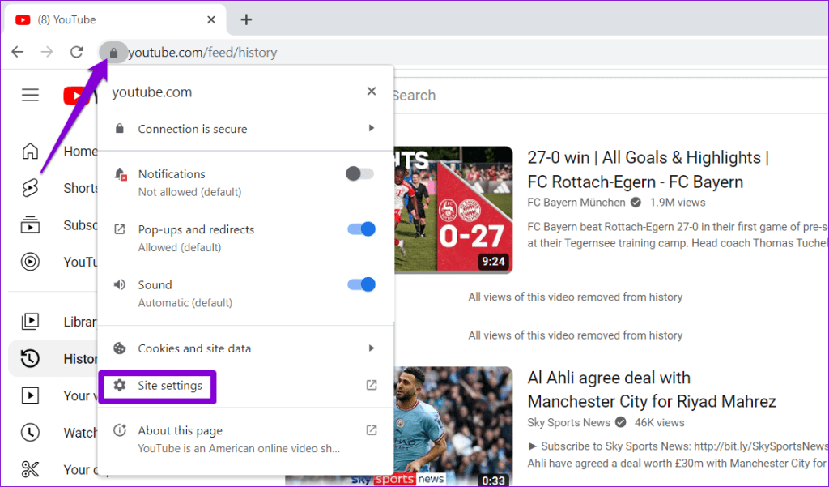Close the youtube.com site info popup
This screenshot has height=487, width=829.
point(372,91)
